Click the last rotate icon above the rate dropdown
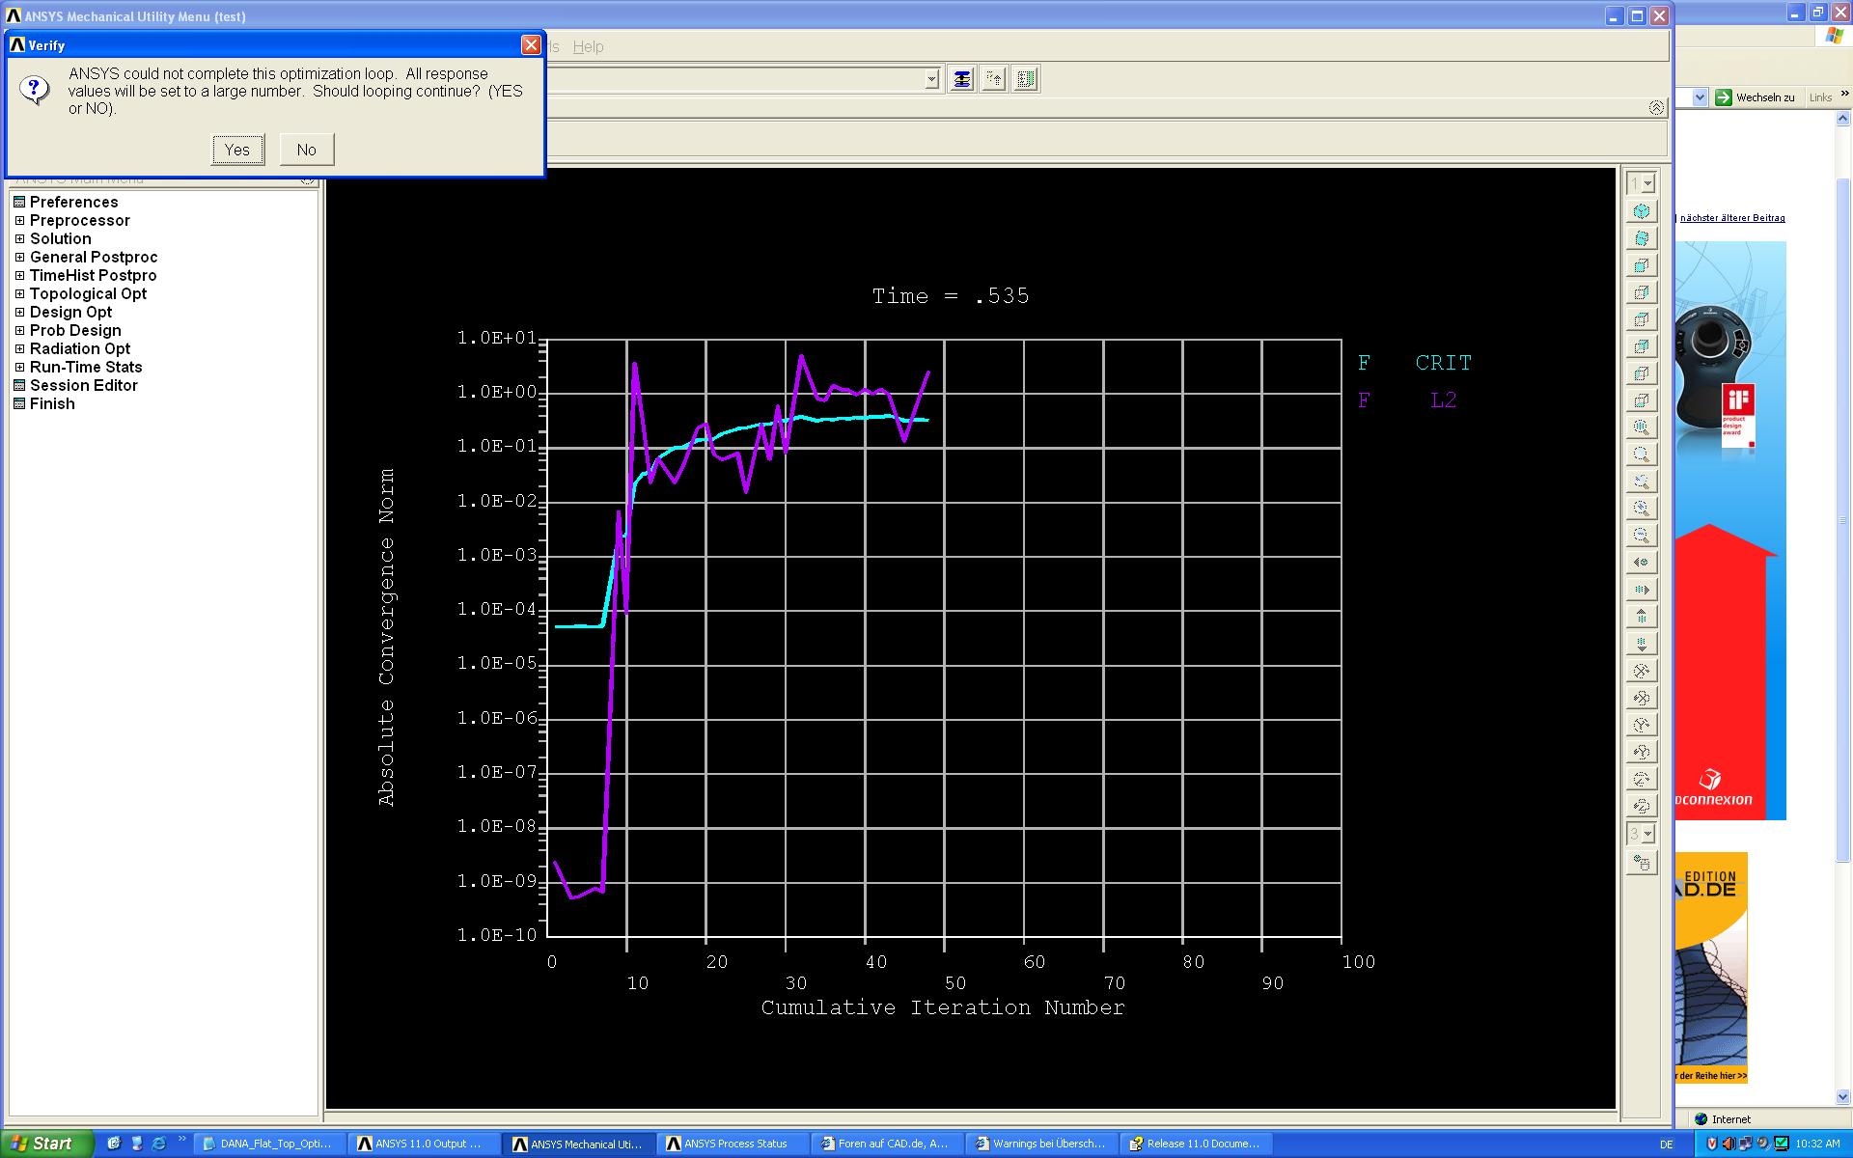 [1641, 806]
